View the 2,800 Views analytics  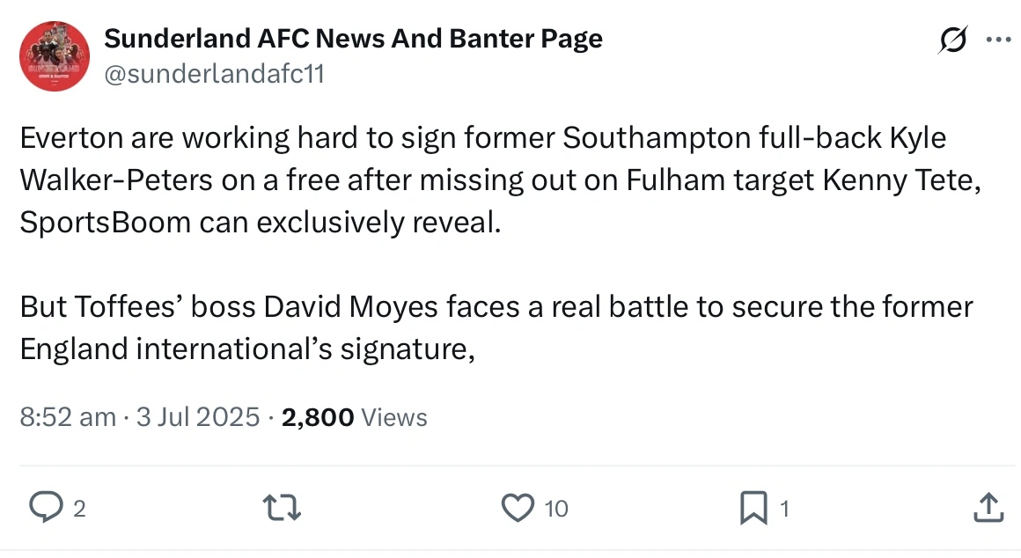(354, 416)
